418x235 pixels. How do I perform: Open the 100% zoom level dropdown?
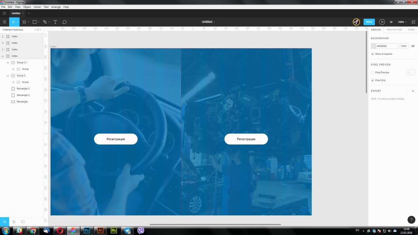tap(402, 22)
